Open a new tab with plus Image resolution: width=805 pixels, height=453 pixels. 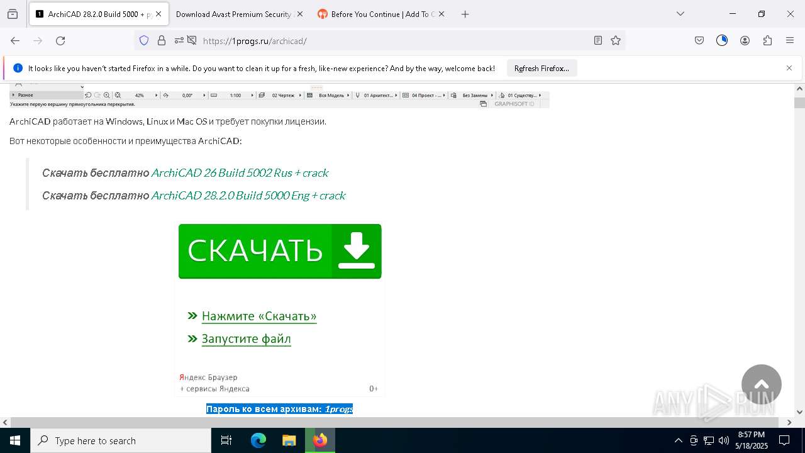pos(465,14)
